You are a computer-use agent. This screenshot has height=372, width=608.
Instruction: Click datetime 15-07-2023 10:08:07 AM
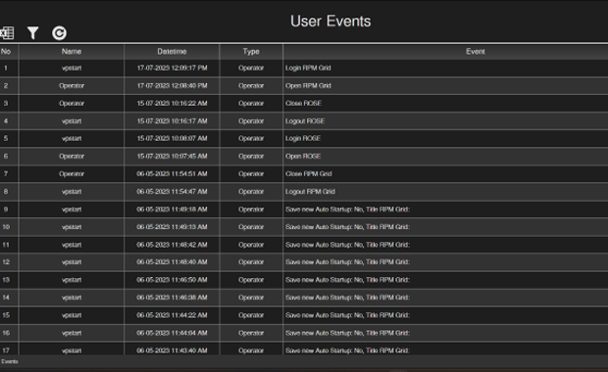pyautogui.click(x=172, y=139)
